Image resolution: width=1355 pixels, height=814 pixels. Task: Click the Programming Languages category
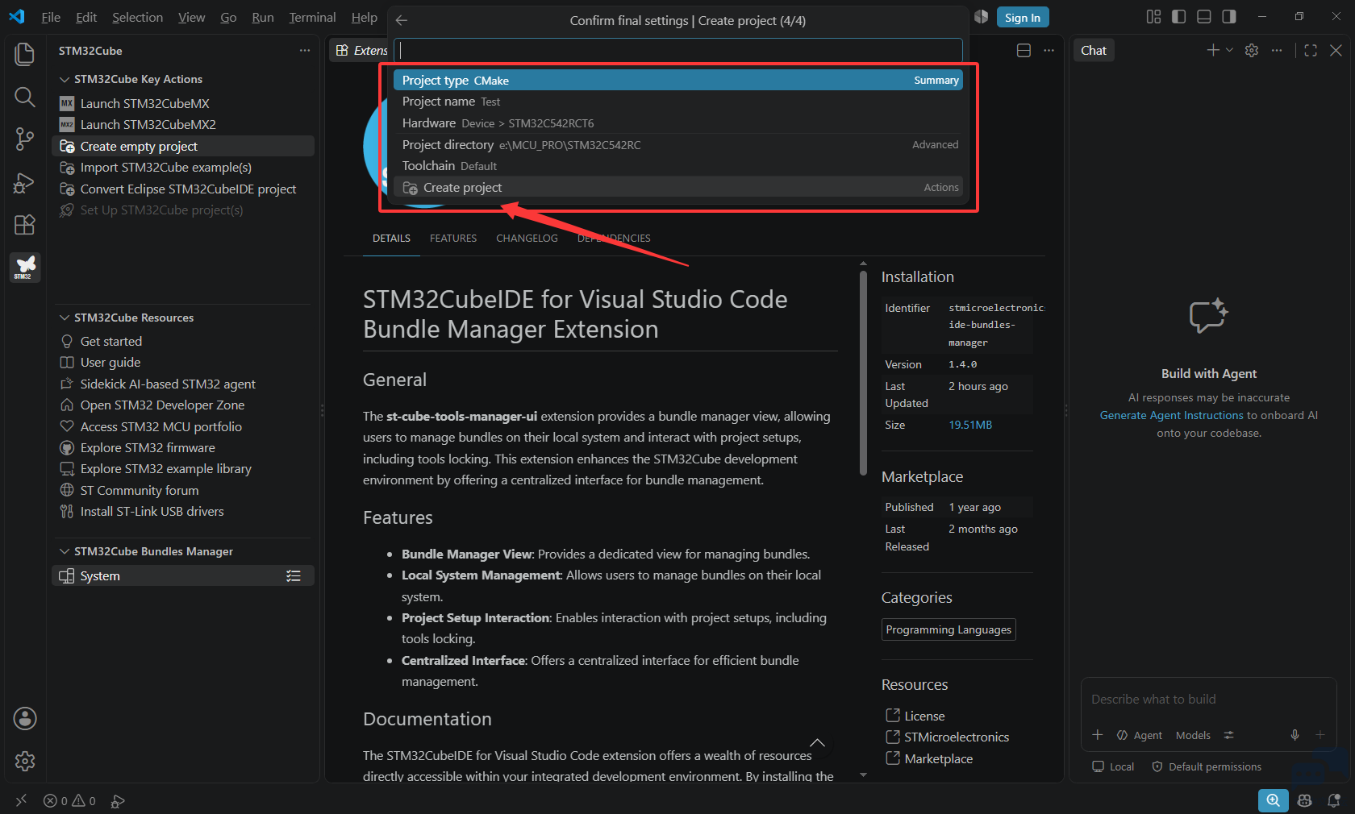point(948,629)
